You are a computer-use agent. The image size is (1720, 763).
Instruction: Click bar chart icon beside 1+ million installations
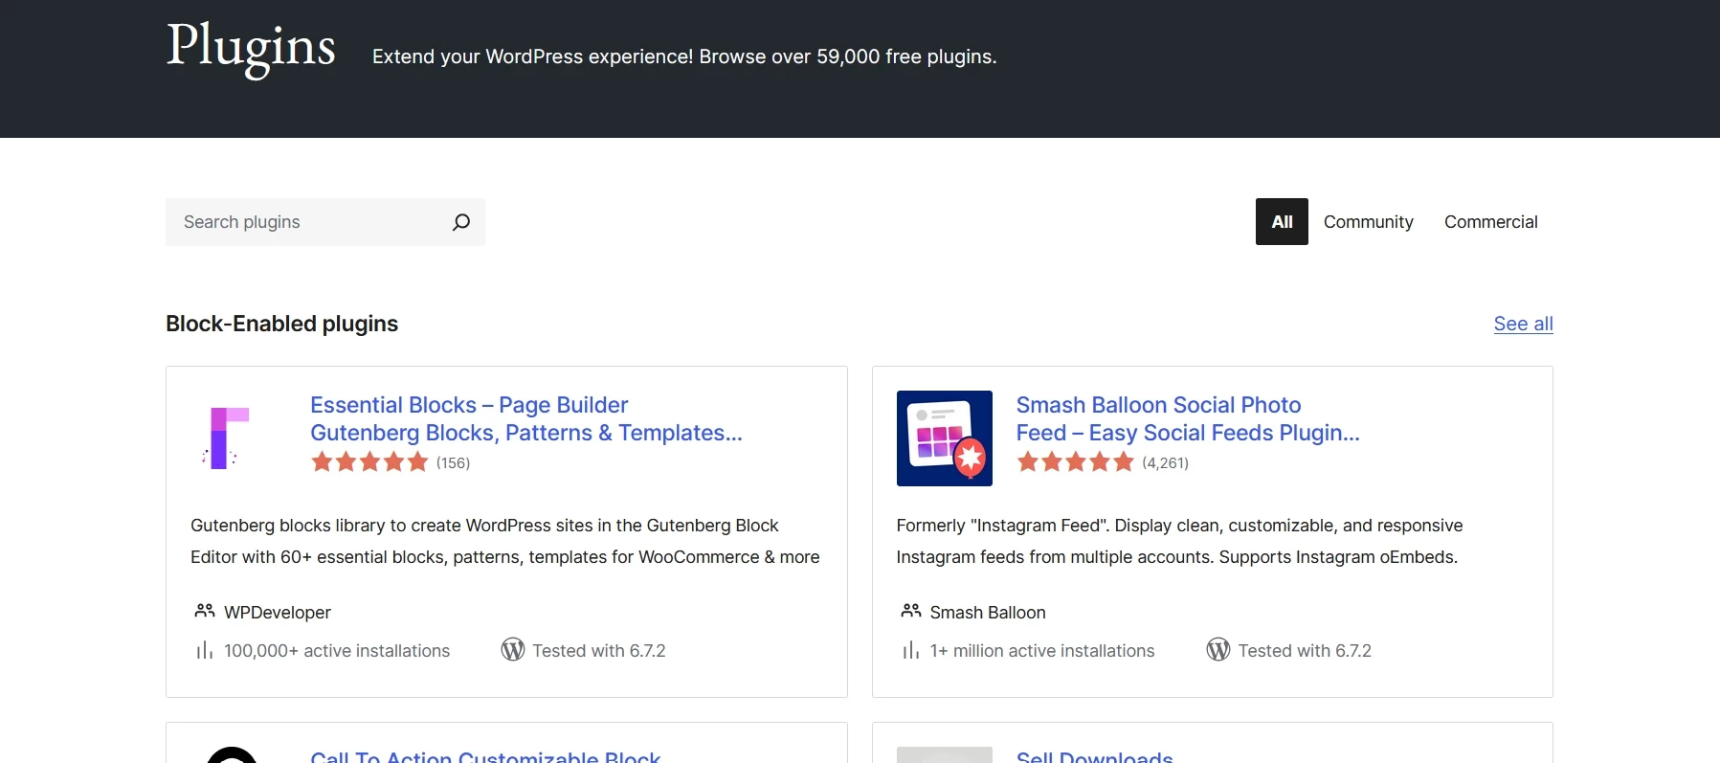(910, 651)
